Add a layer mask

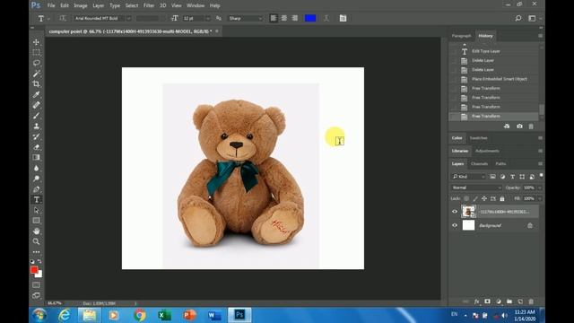pos(487,301)
